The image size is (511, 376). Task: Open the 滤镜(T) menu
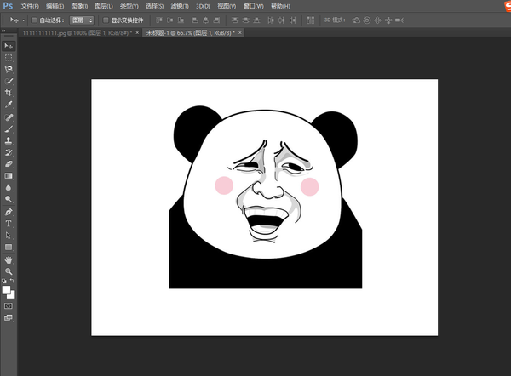(180, 6)
